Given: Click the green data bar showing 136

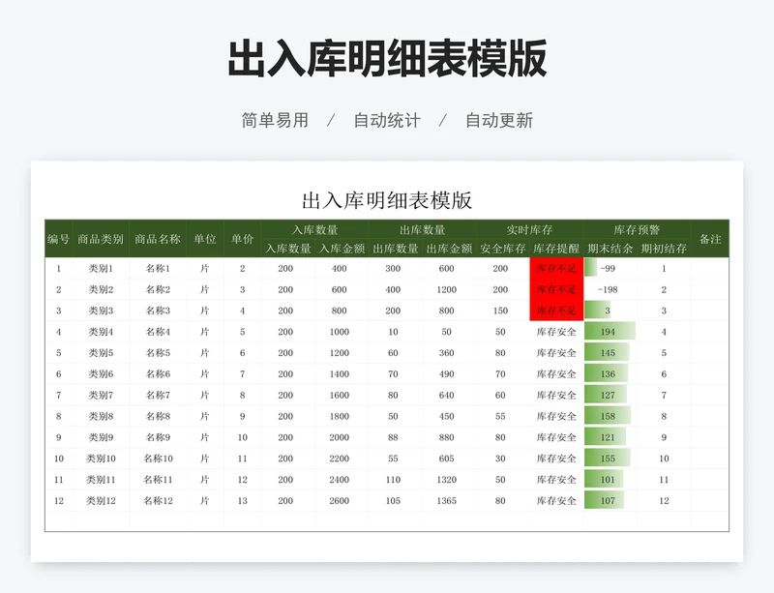Looking at the screenshot, I should [607, 374].
